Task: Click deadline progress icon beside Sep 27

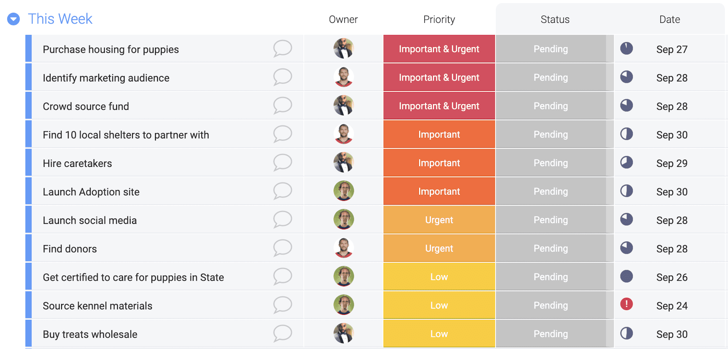Action: click(x=626, y=48)
